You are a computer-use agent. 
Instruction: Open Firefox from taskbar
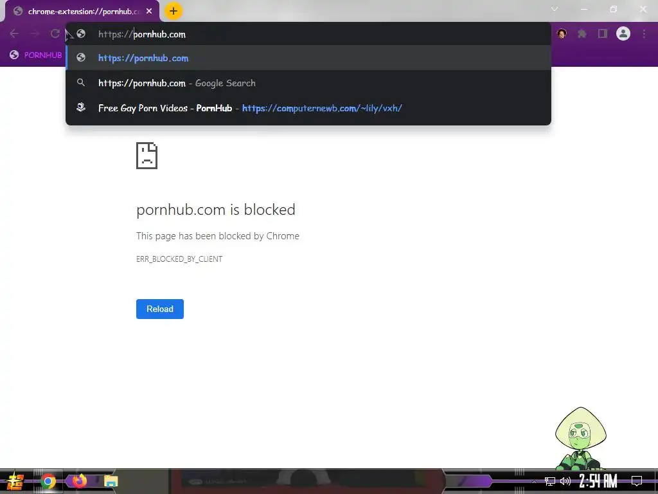[79, 480]
